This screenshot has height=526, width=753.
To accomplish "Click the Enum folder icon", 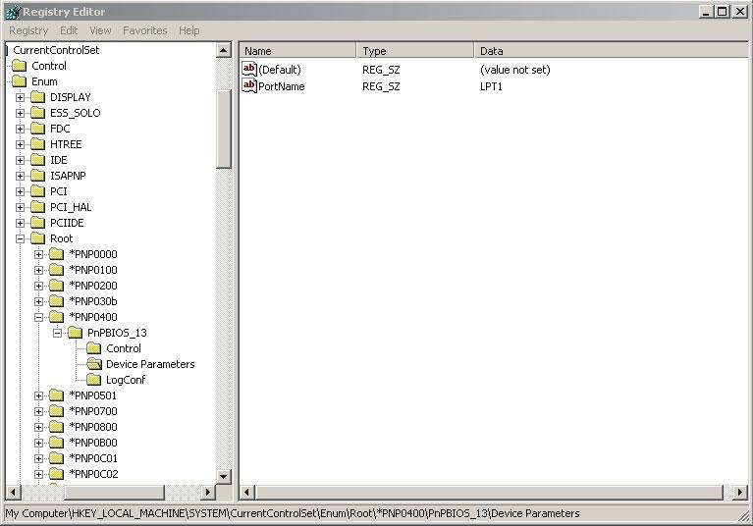I will tap(20, 81).
